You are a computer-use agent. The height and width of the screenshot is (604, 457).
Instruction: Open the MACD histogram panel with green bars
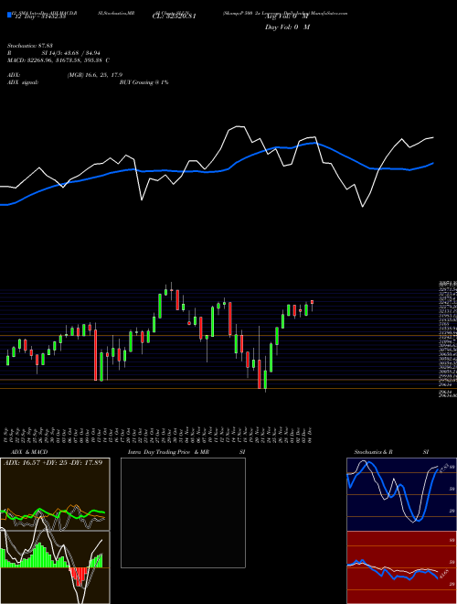coord(55,567)
